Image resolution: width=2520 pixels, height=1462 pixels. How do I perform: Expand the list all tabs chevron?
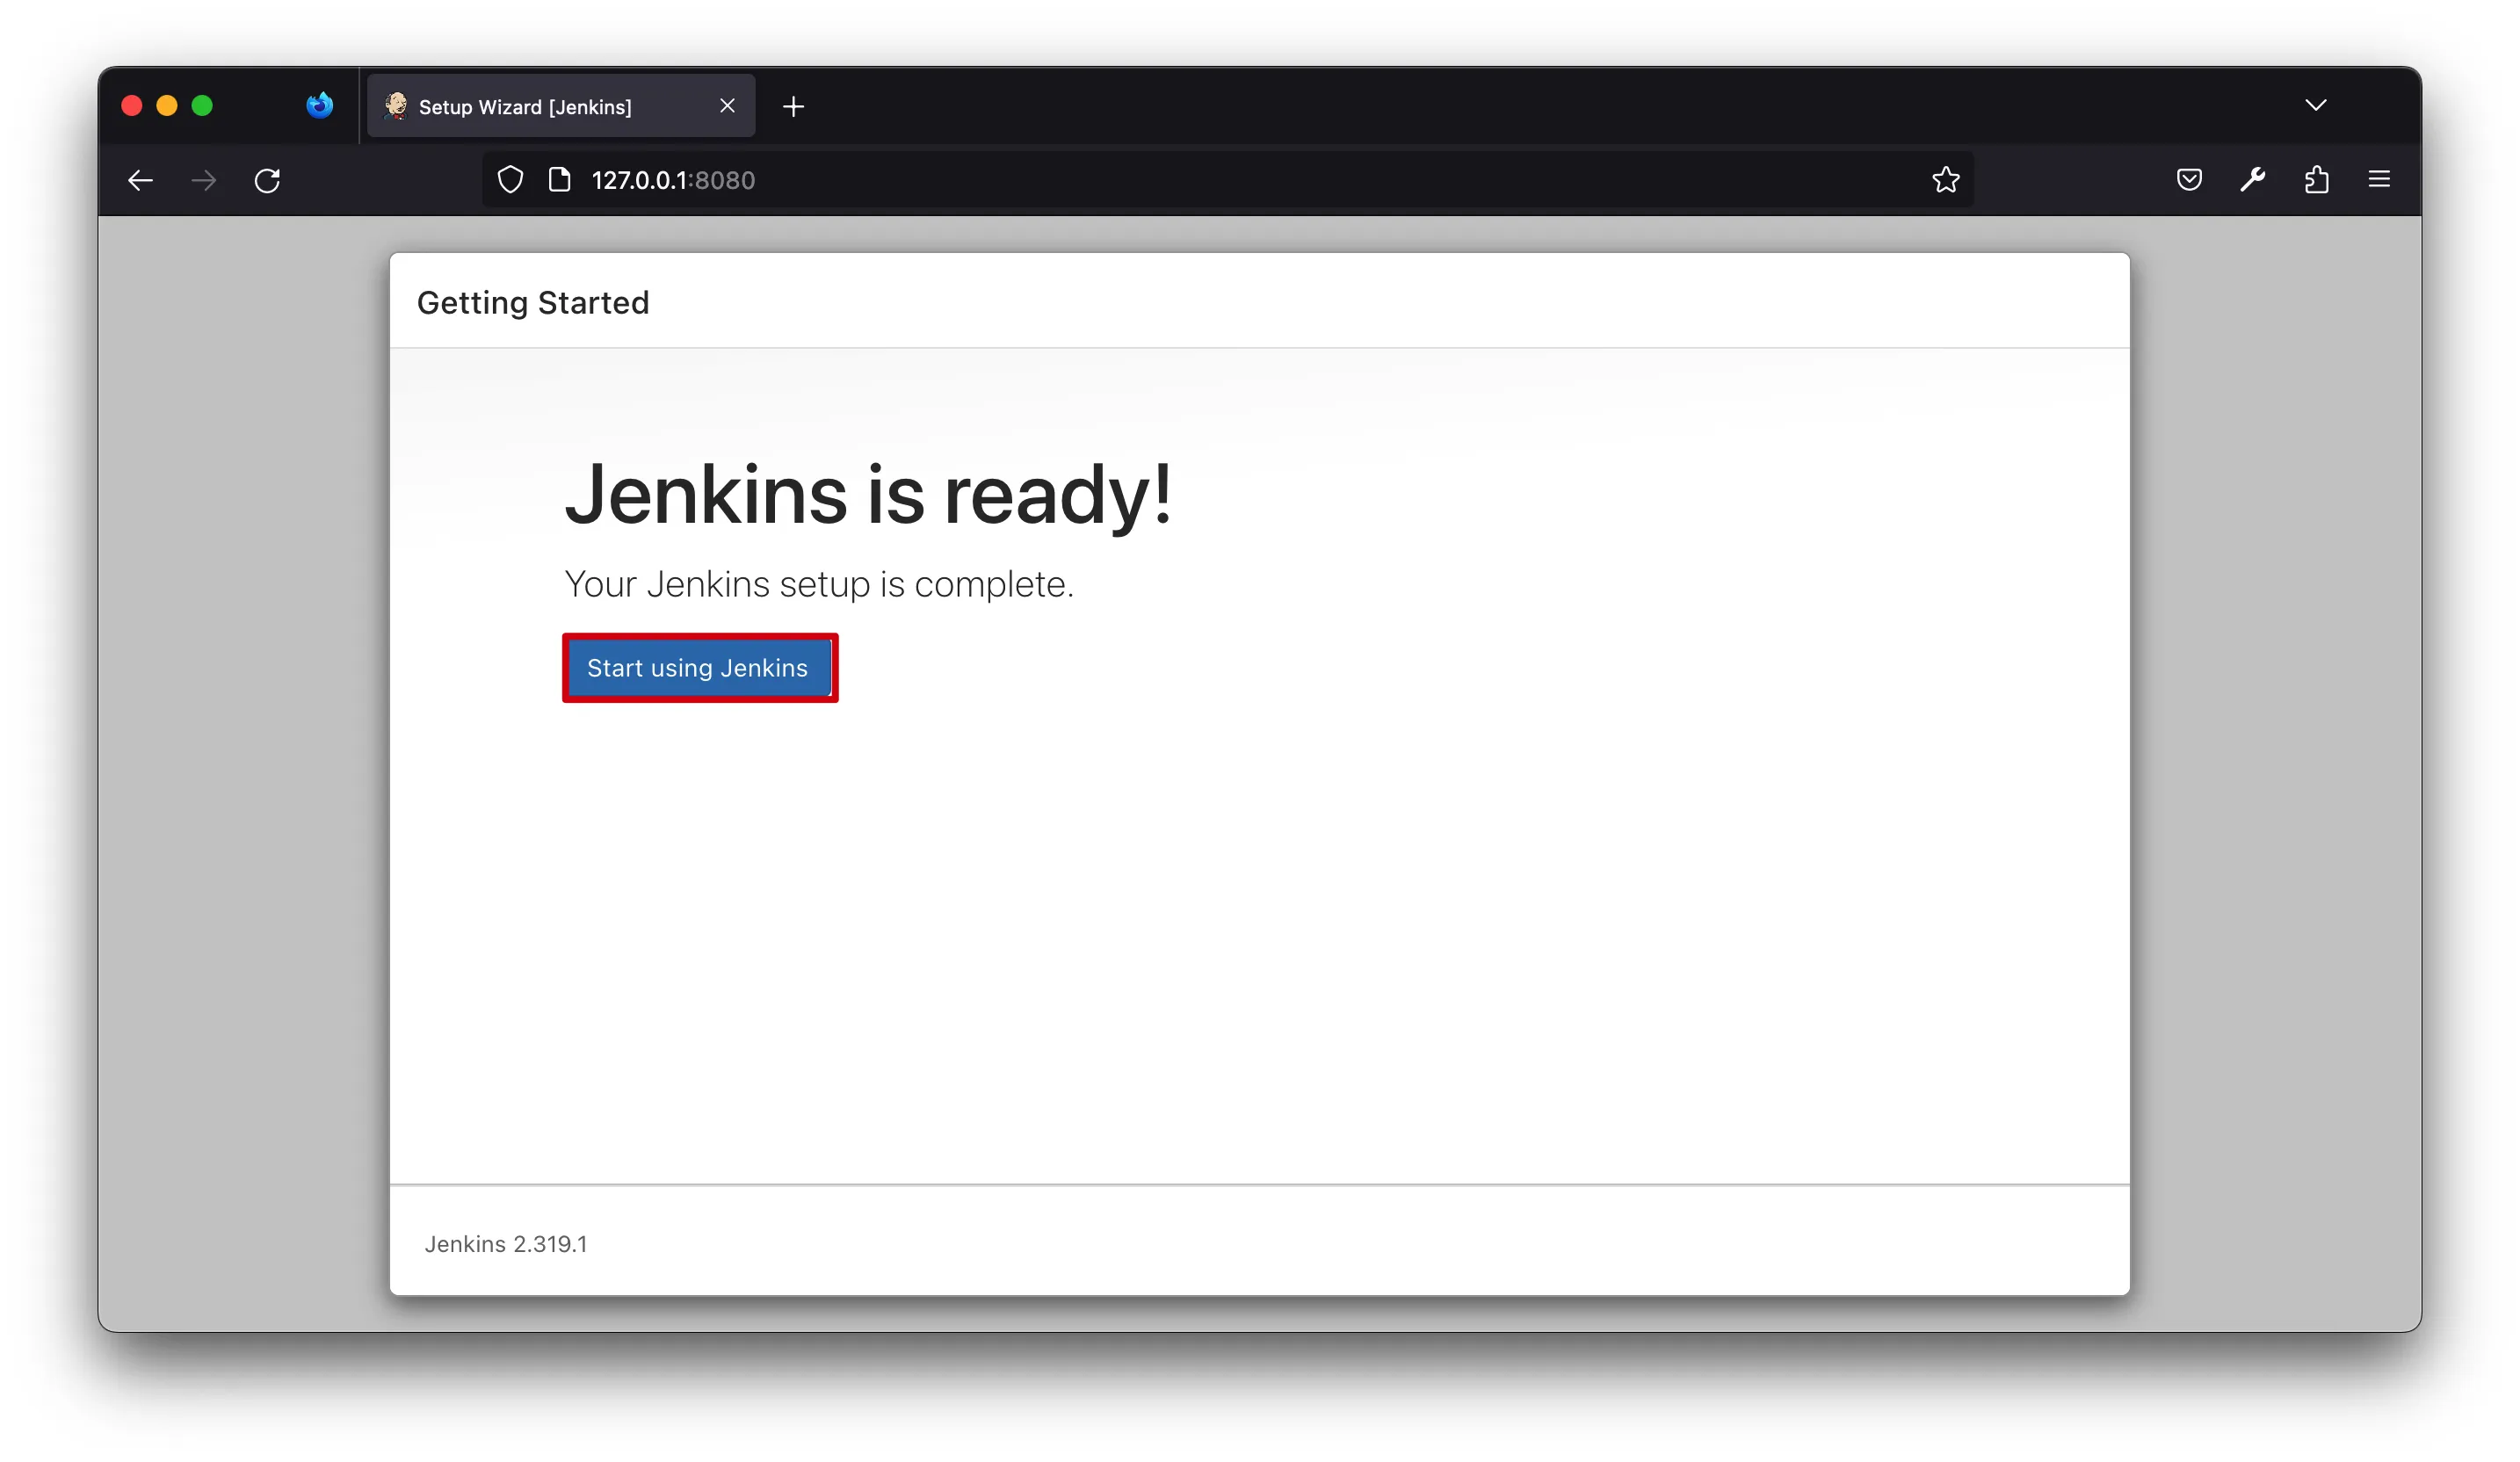[x=2315, y=106]
